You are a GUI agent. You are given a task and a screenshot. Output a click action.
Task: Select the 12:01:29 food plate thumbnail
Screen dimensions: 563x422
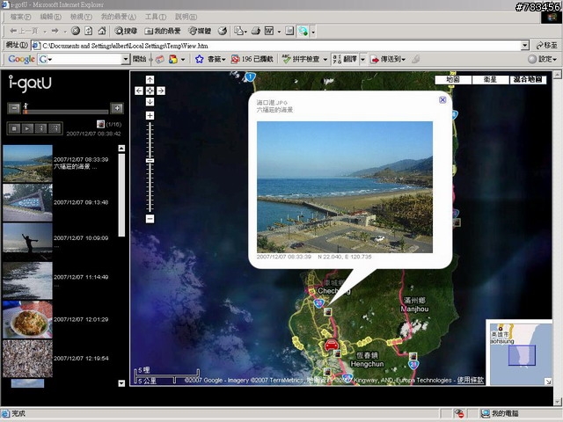click(27, 319)
